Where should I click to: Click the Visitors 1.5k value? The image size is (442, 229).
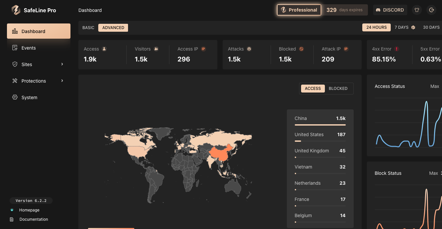pyautogui.click(x=141, y=59)
